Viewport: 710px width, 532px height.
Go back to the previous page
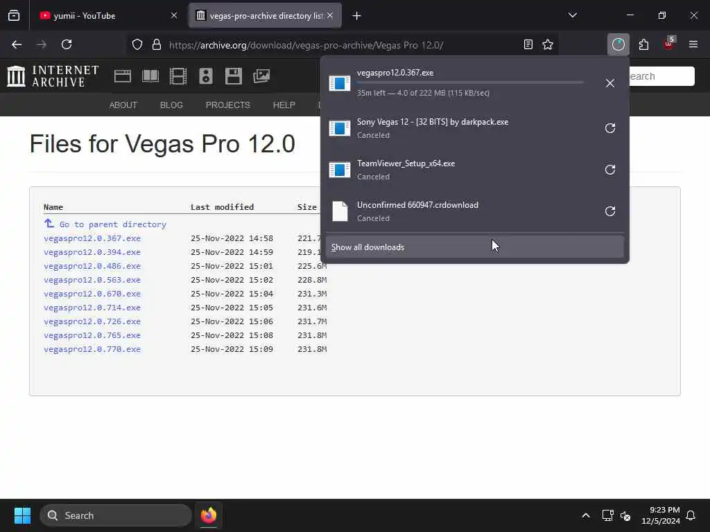pyautogui.click(x=17, y=44)
